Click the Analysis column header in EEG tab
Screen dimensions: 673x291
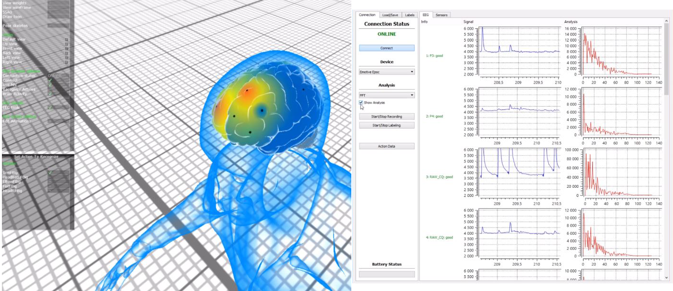tap(571, 22)
